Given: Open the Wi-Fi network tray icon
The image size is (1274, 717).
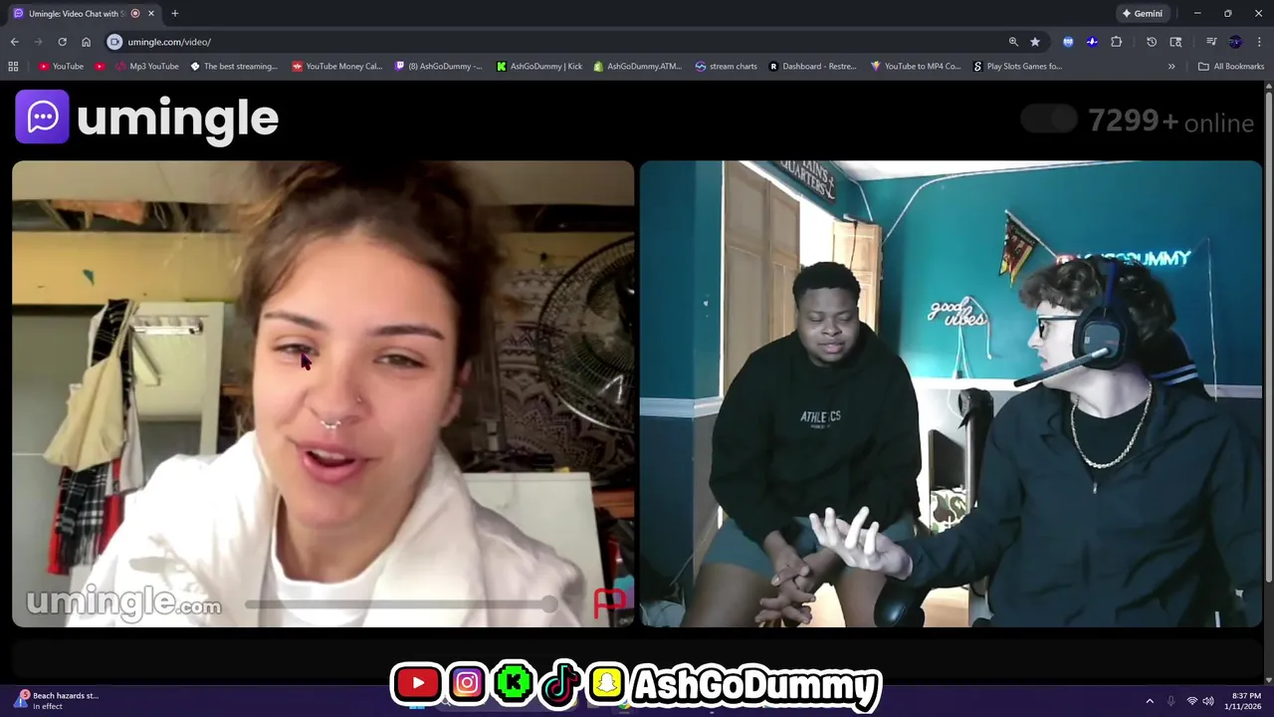Looking at the screenshot, I should click(1191, 701).
